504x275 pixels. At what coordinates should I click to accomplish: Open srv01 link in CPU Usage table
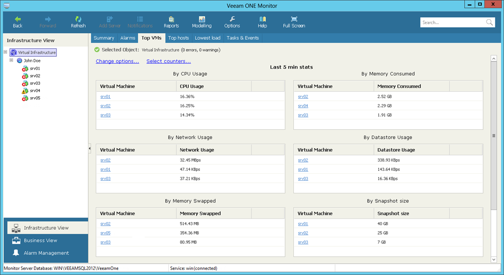tap(105, 96)
